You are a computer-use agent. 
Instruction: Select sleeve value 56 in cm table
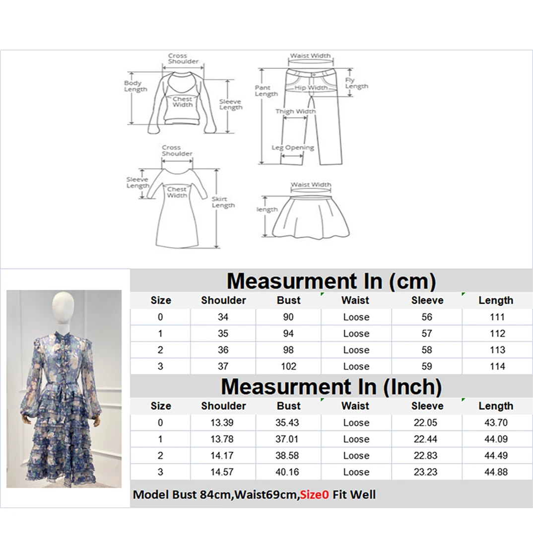427,317
